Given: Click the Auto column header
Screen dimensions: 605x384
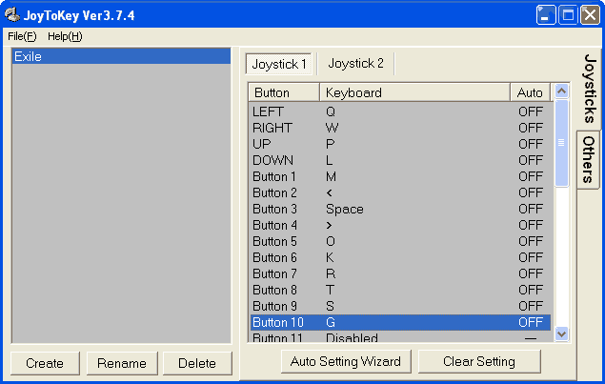Looking at the screenshot, I should (x=530, y=92).
